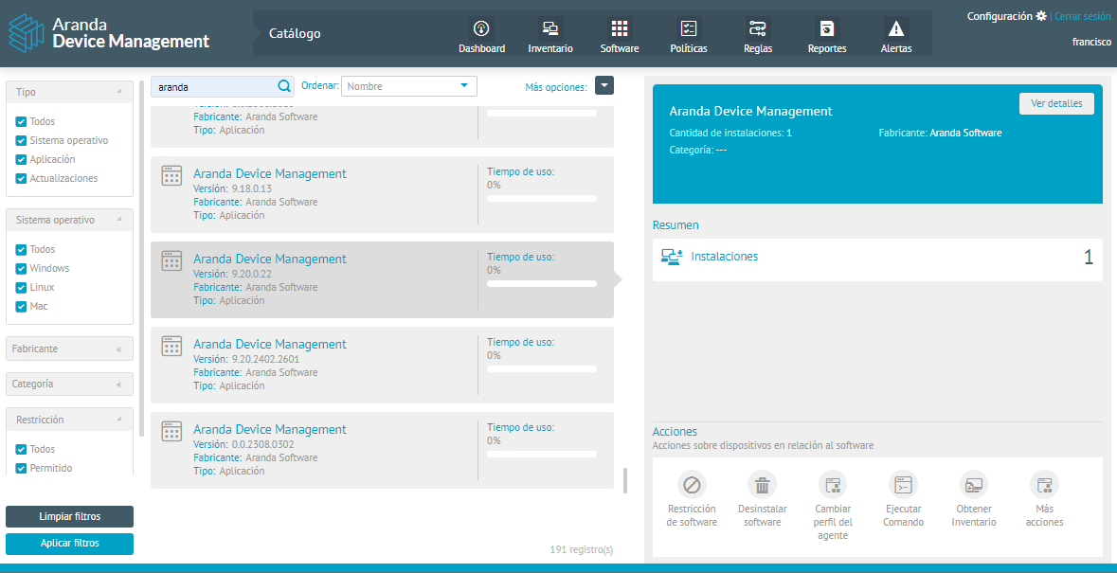1117x573 pixels.
Task: Open the Inventario devices icon
Action: pos(549,28)
